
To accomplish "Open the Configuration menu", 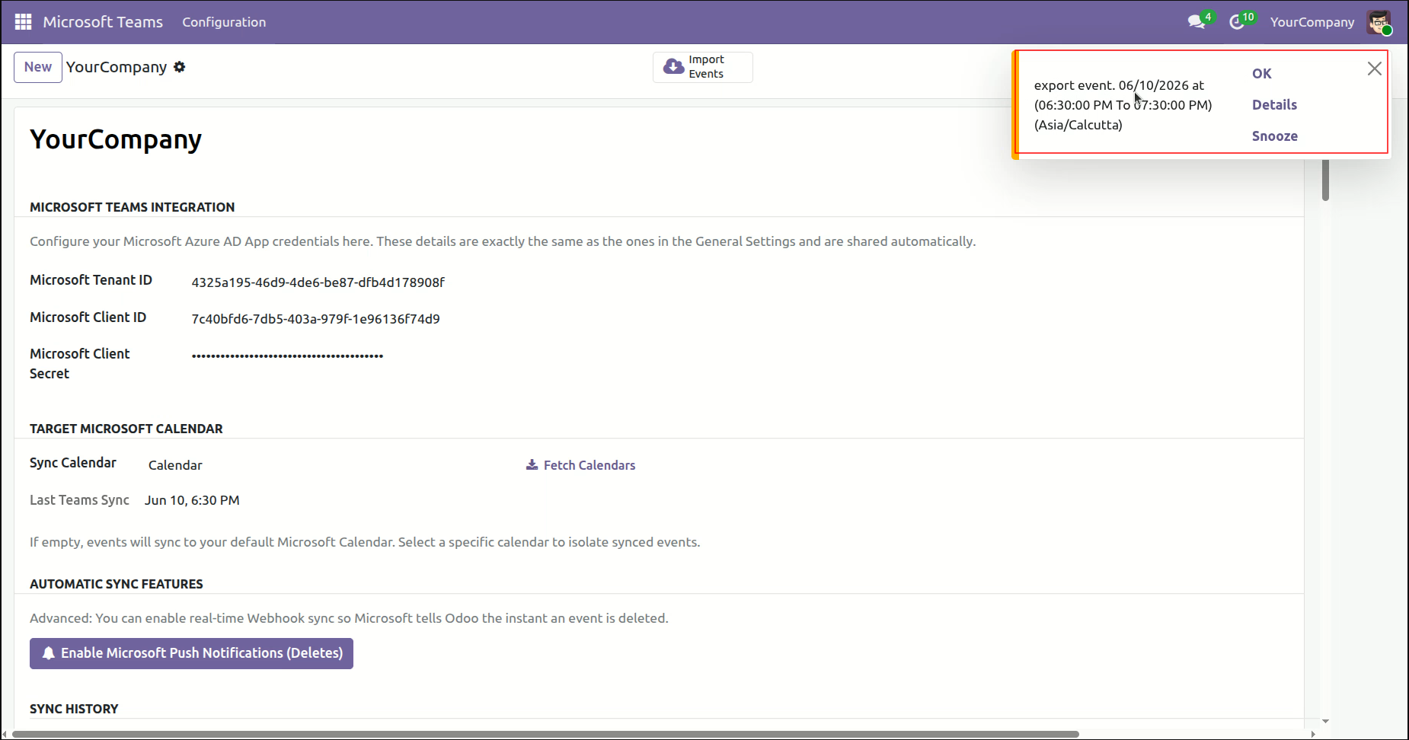I will pos(224,22).
